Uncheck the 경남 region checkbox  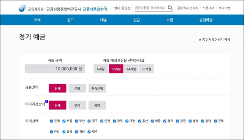tap(76, 132)
